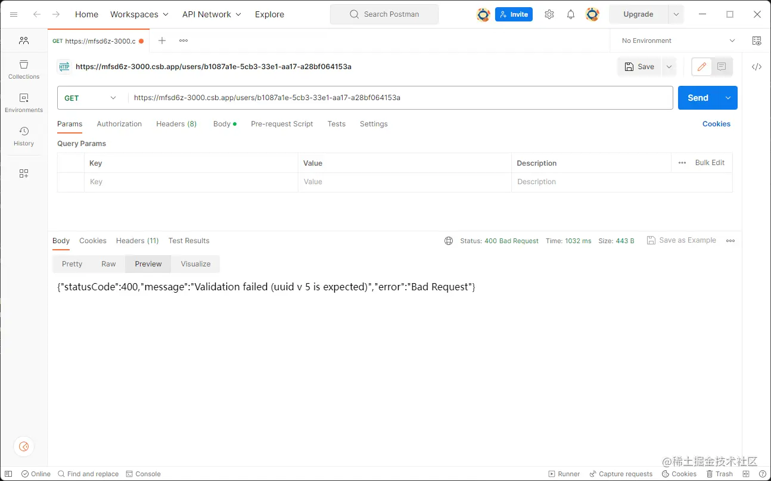Switch to response Cookies tab
771x481 pixels.
(93, 241)
